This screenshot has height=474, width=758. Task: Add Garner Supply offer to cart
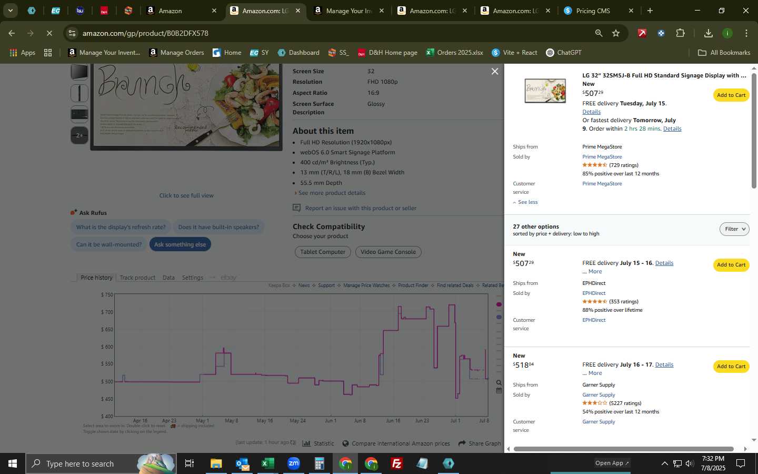pos(731,367)
